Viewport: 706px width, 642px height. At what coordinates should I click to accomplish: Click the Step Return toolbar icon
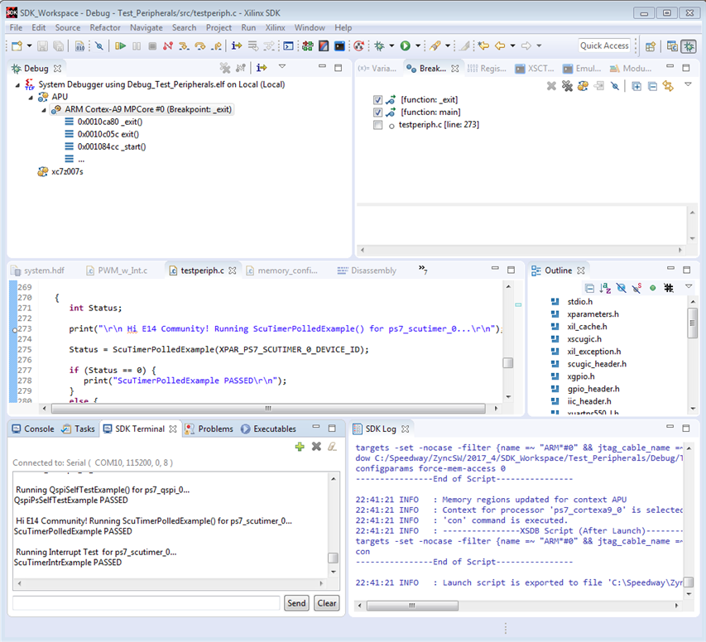[217, 46]
